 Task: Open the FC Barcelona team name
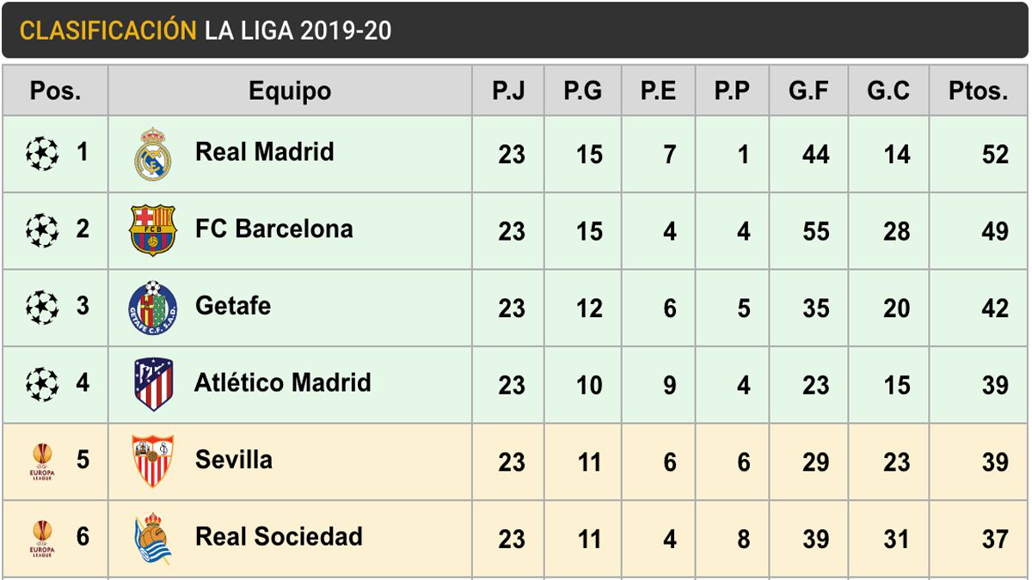(273, 229)
